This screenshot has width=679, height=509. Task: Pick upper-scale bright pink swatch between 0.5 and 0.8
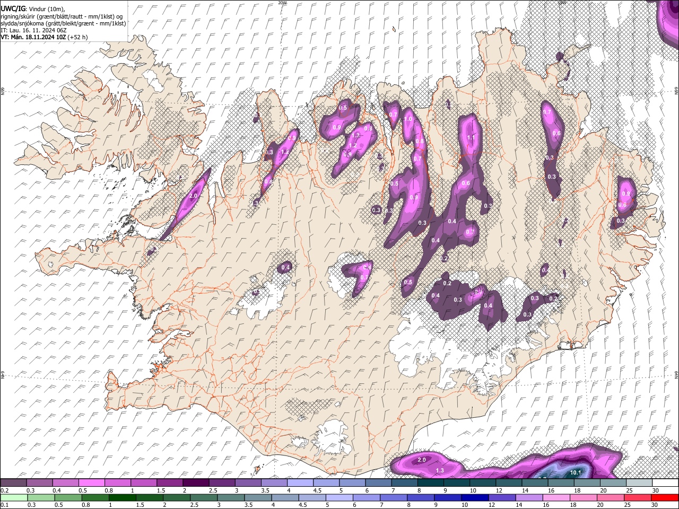[93, 482]
